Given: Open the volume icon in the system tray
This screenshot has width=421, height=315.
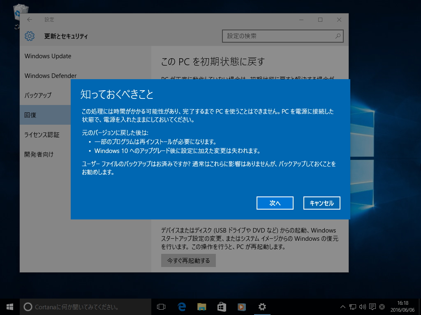Looking at the screenshot, I should pyautogui.click(x=362, y=306).
